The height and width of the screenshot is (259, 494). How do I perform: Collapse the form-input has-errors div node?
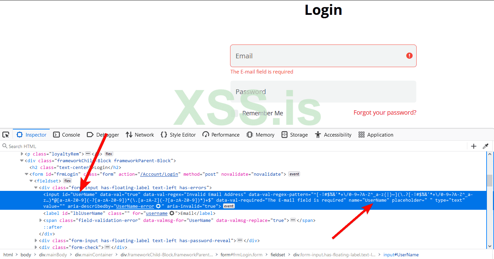[x=36, y=188]
